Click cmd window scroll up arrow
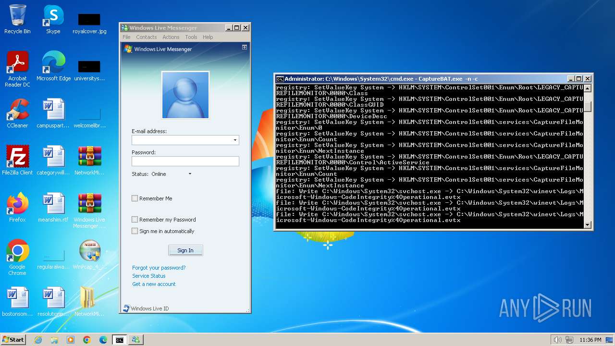 [588, 88]
